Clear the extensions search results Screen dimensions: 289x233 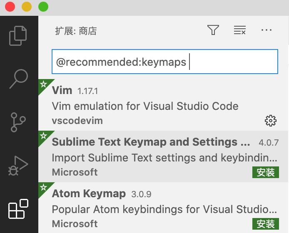pyautogui.click(x=240, y=30)
